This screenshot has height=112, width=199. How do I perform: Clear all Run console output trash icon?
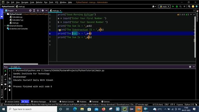(10, 90)
